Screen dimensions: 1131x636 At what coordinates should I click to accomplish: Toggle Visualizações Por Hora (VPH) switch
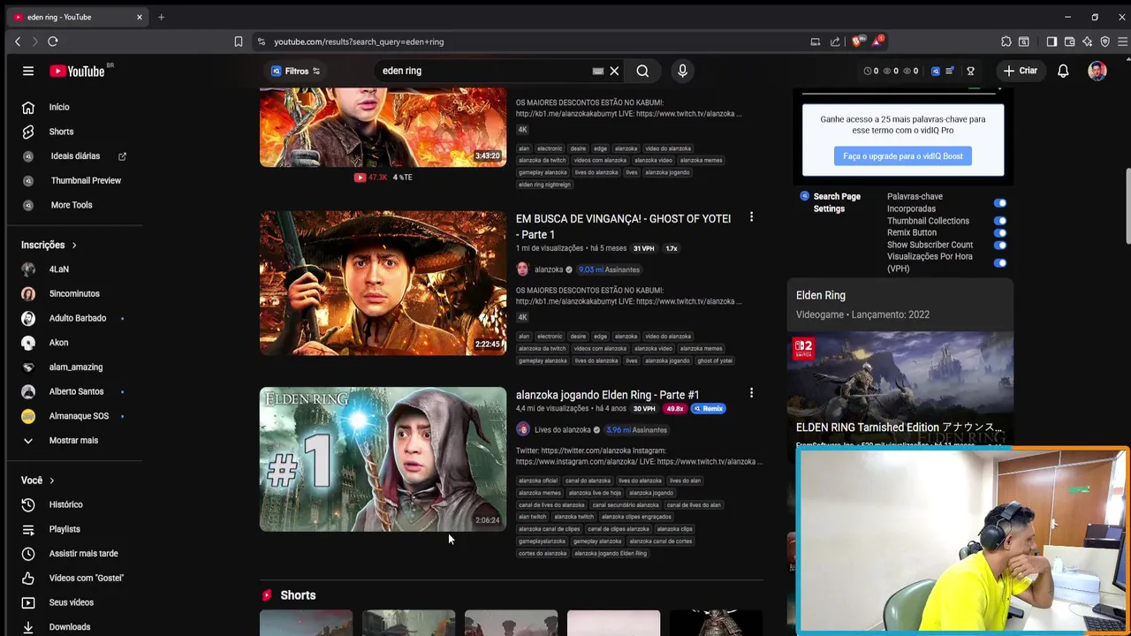coord(1000,262)
